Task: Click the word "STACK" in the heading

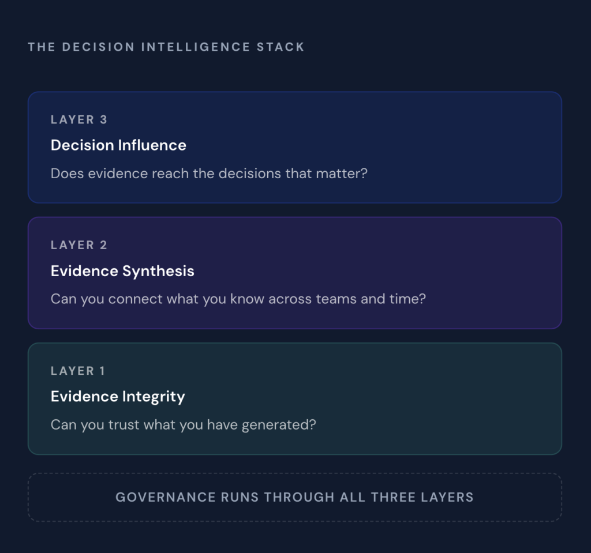Action: 280,47
